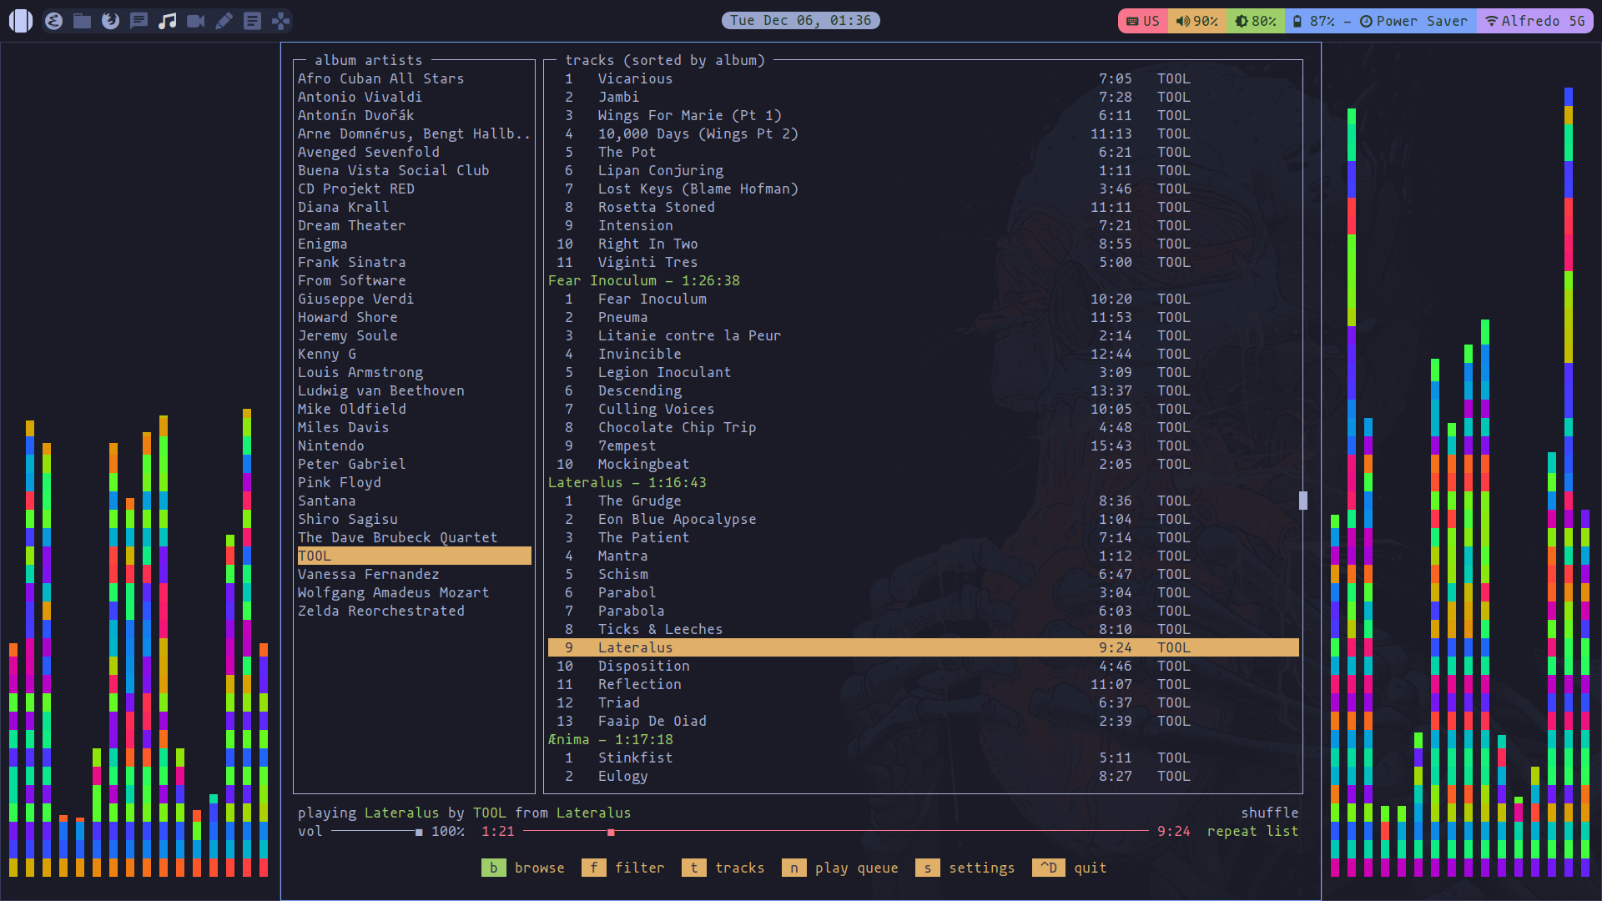Select the track Chocolate Chip Trip

(923, 427)
